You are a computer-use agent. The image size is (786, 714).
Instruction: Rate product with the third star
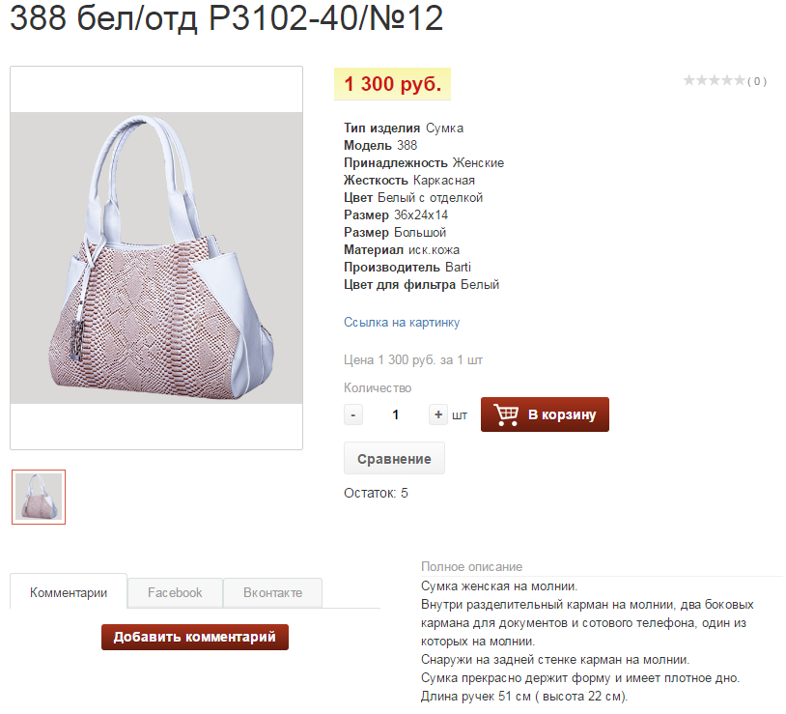pos(715,80)
